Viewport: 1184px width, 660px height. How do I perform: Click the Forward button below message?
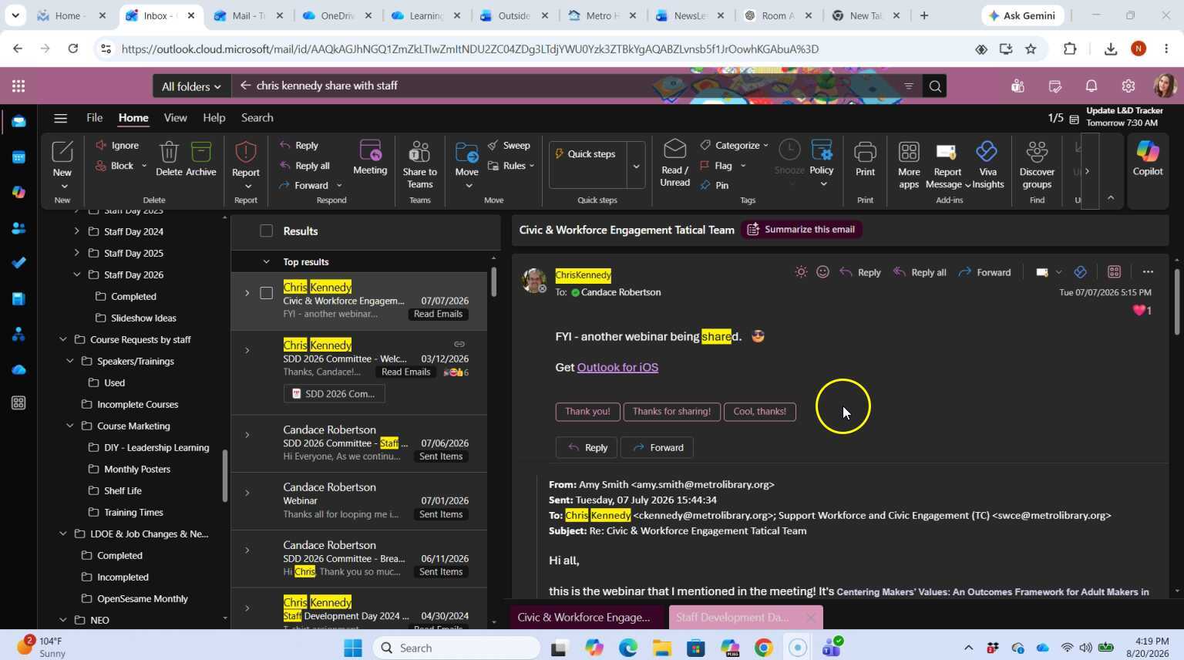point(658,448)
